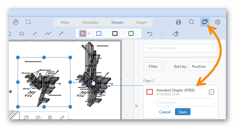This screenshot has width=235, height=128.
Task: Click the Search comments field
Action: coord(180,48)
